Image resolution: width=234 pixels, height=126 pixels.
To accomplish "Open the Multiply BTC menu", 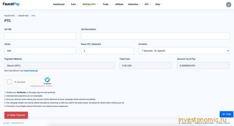I will [x=90, y=4].
